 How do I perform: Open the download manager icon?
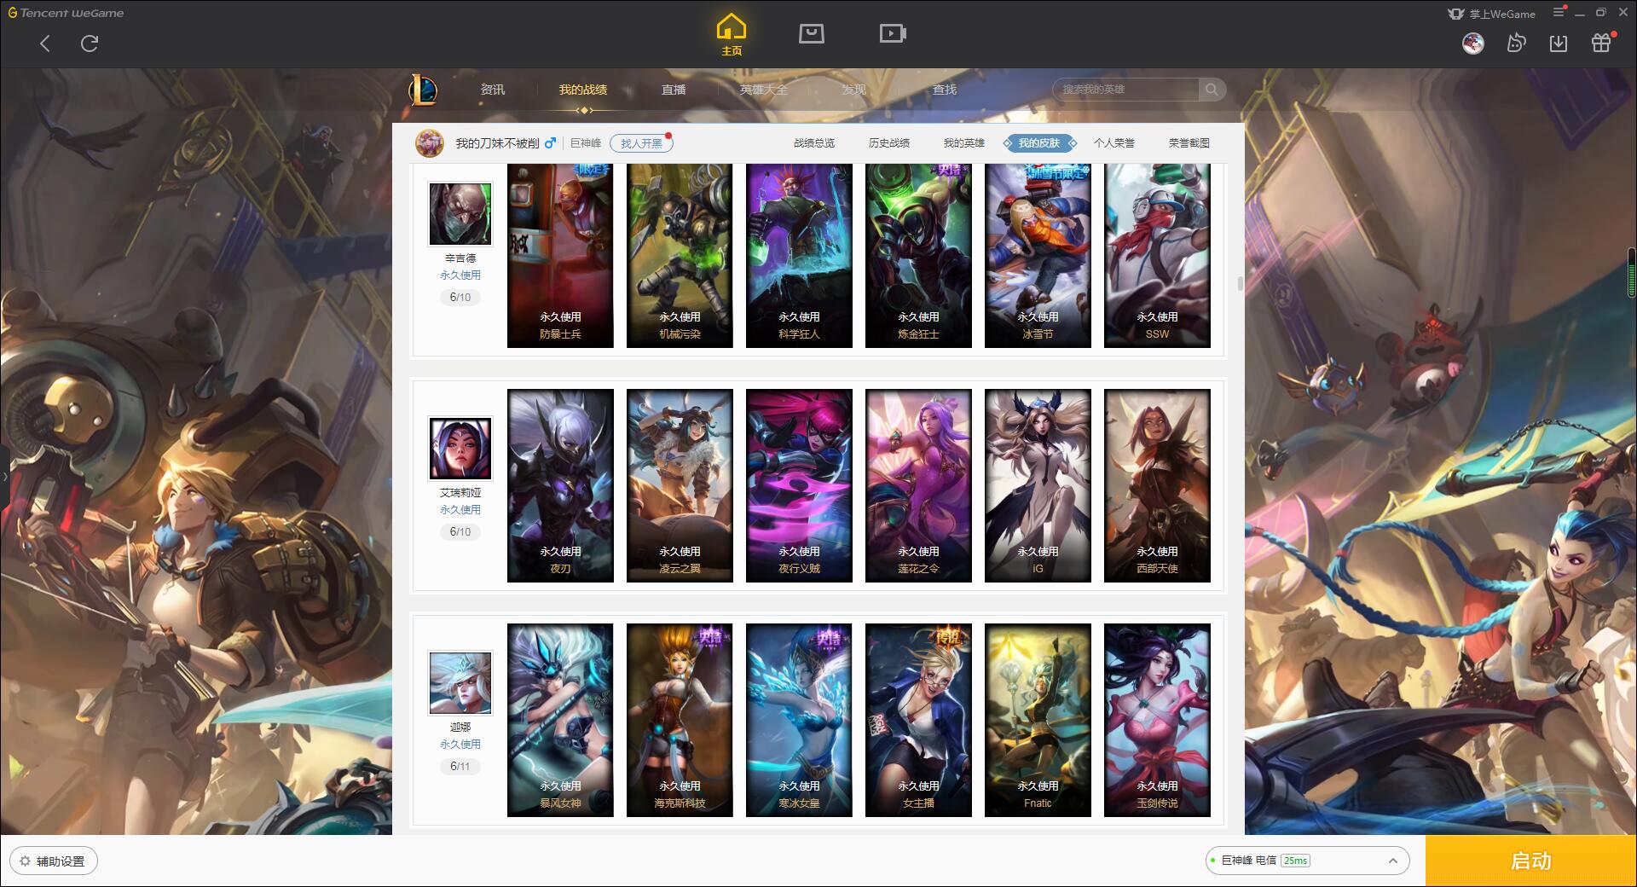coord(1559,43)
